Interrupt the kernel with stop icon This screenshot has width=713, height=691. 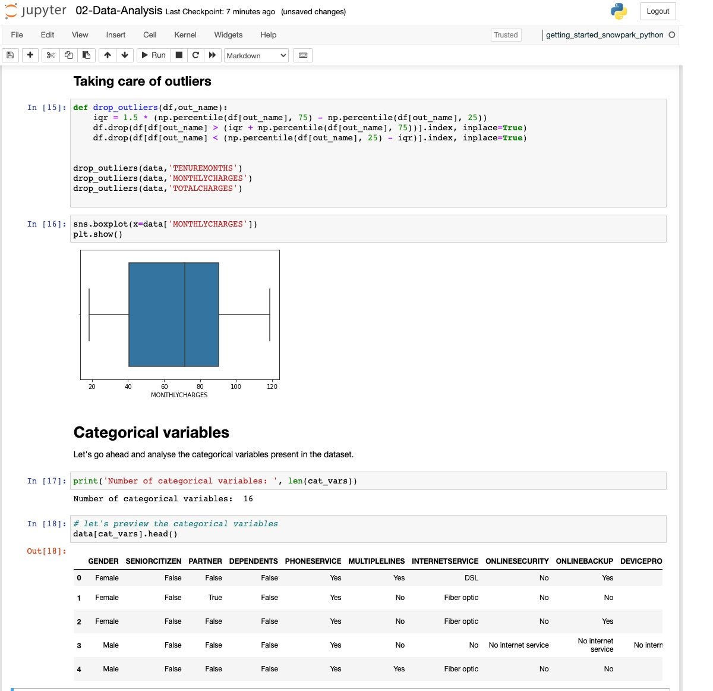point(179,55)
